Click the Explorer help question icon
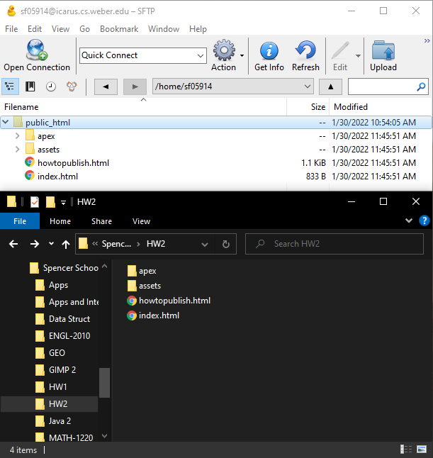The height and width of the screenshot is (458, 433). [x=424, y=220]
